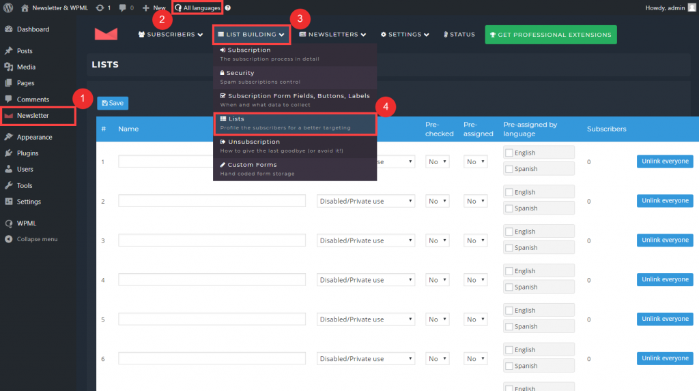The image size is (699, 391).
Task: Check Spanish for list 1
Action: click(509, 168)
